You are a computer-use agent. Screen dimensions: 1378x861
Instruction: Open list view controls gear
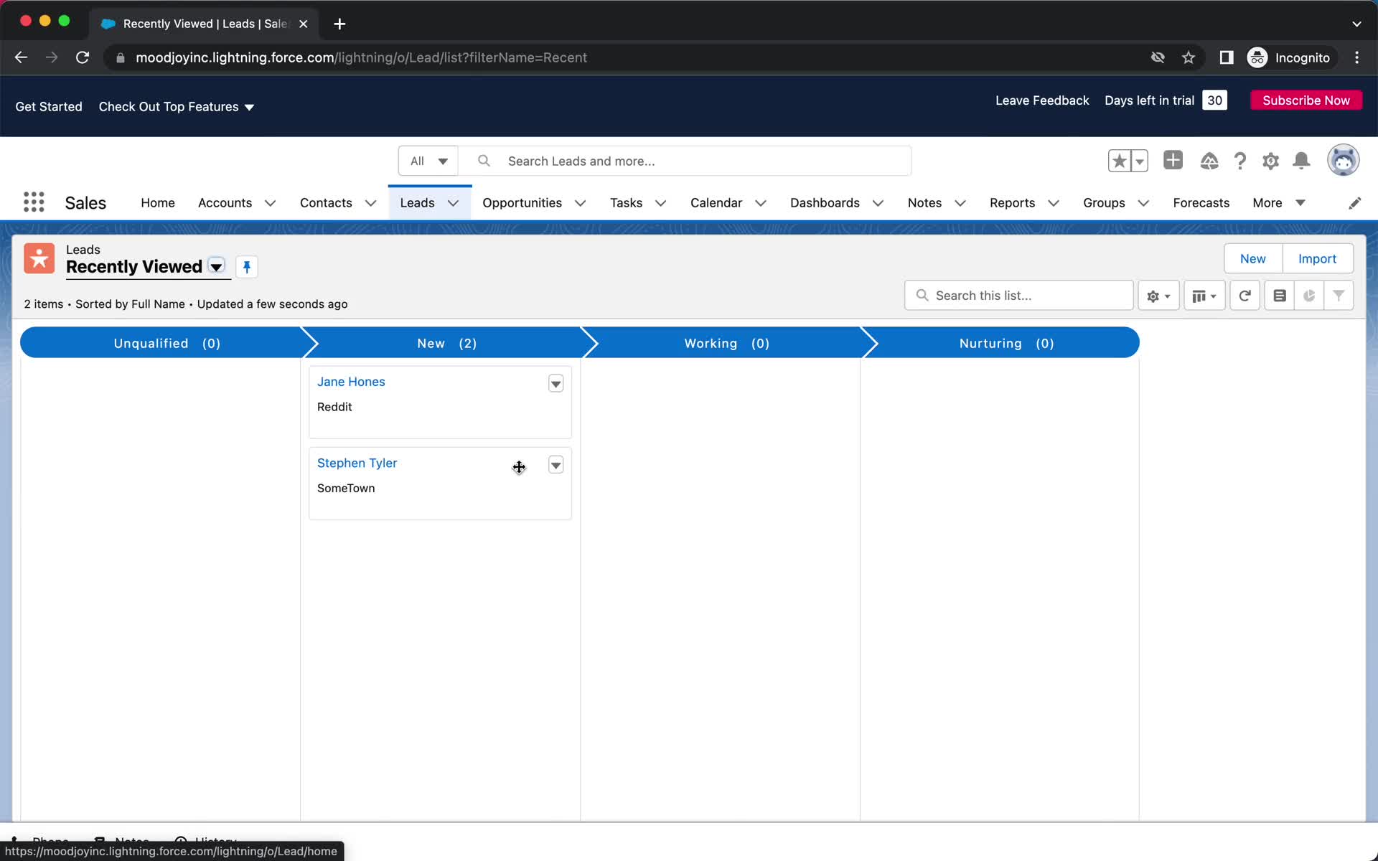(1158, 296)
